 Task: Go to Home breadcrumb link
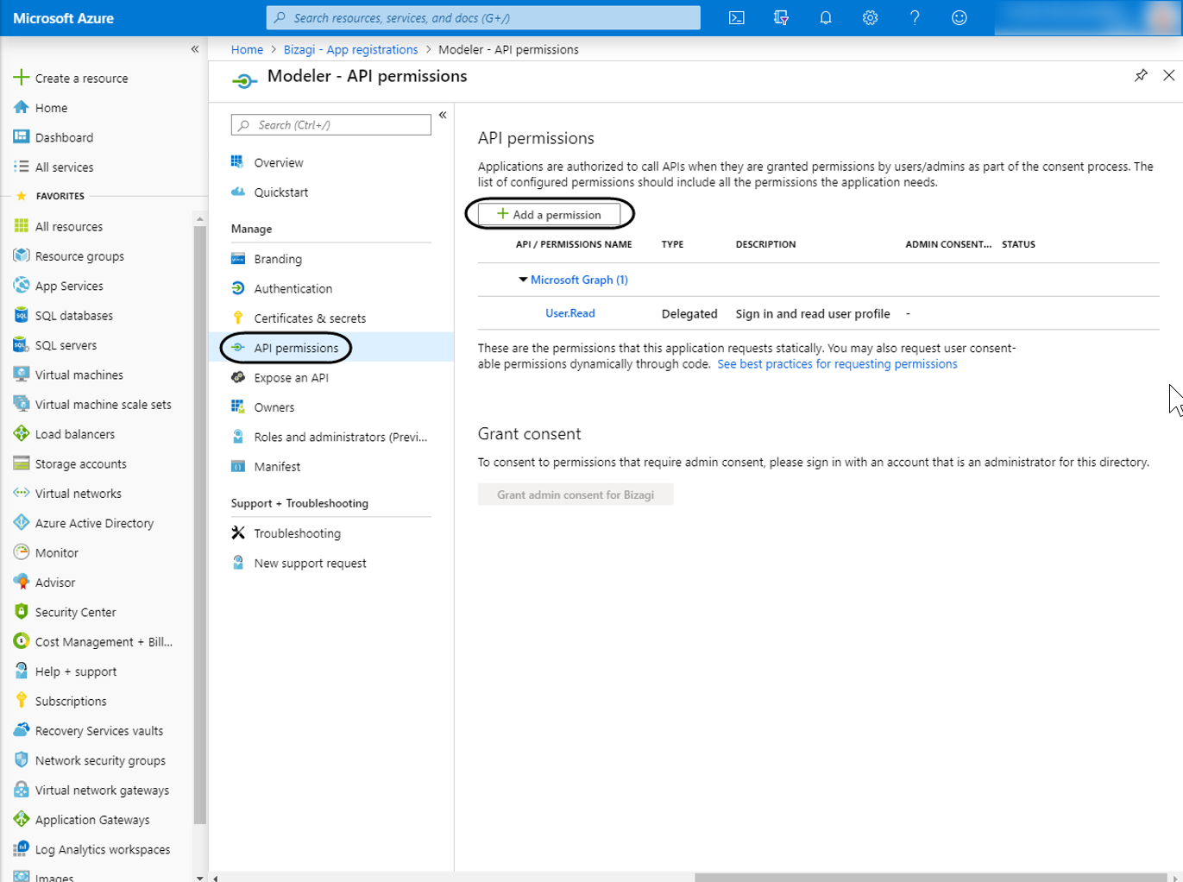point(247,49)
